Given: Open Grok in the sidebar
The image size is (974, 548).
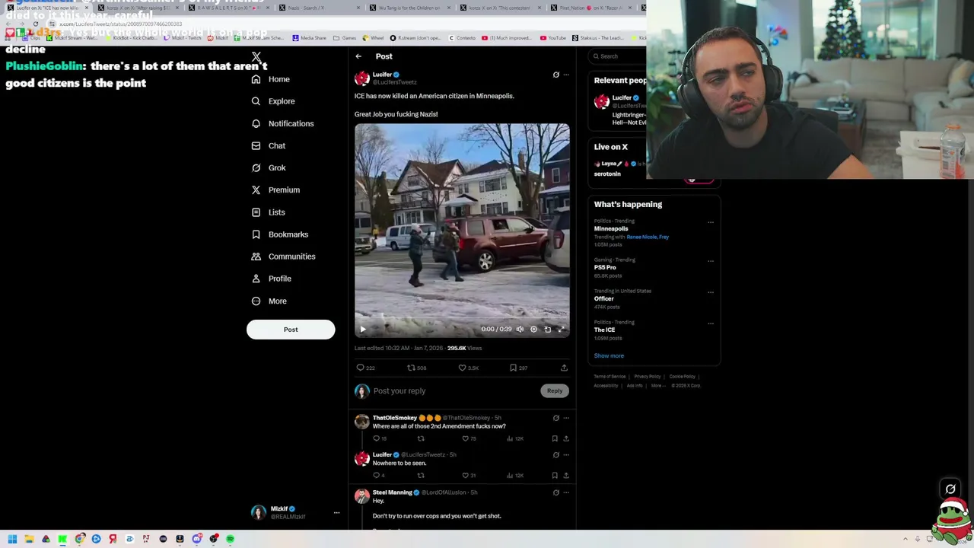Looking at the screenshot, I should pos(268,167).
